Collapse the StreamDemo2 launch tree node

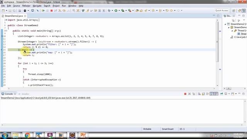coord(225,24)
